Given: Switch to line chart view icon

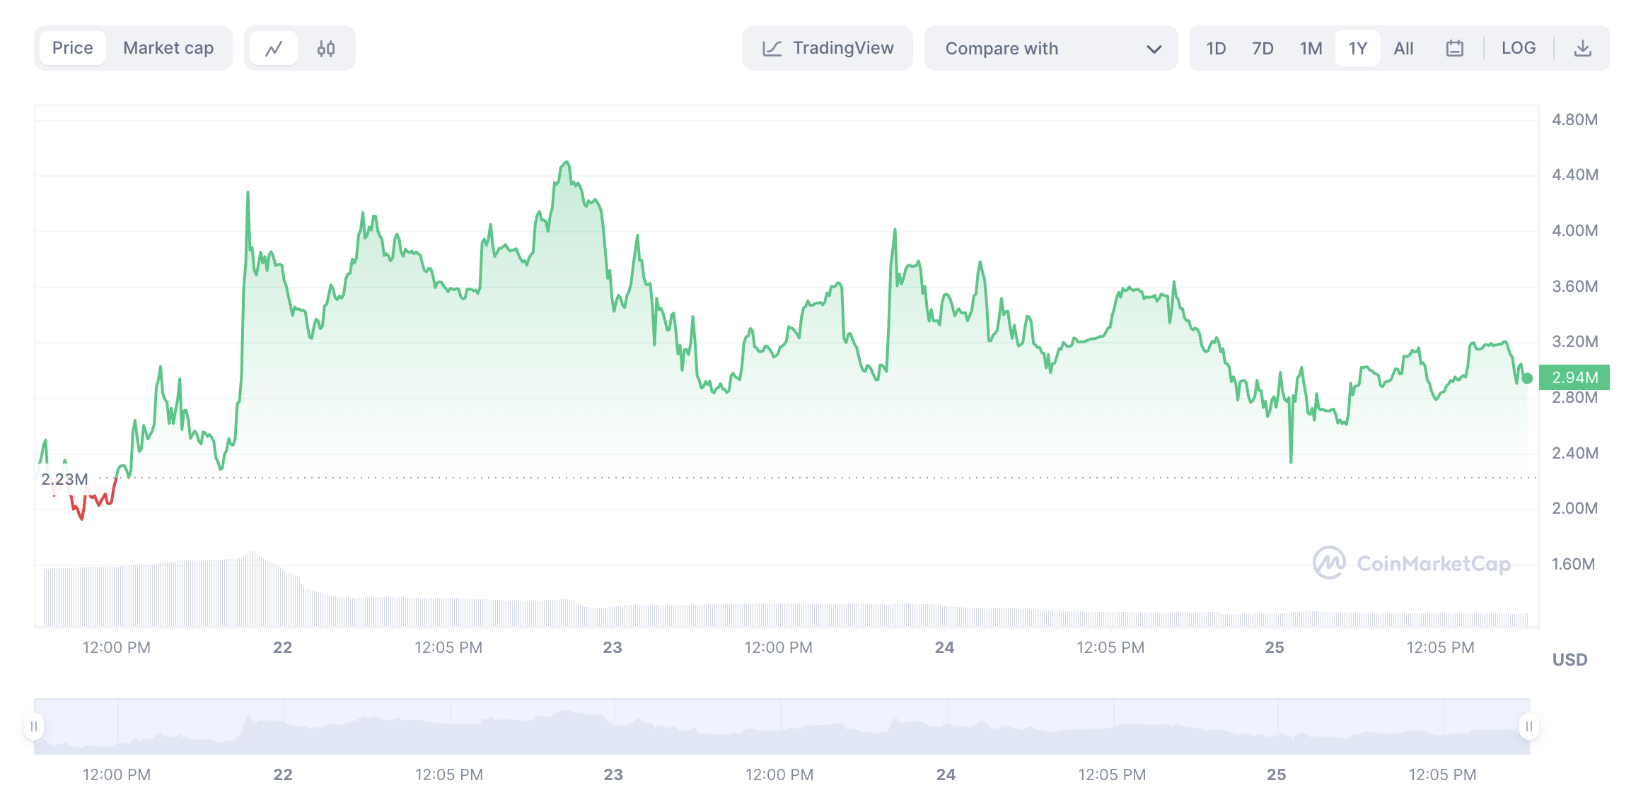Looking at the screenshot, I should point(274,49).
